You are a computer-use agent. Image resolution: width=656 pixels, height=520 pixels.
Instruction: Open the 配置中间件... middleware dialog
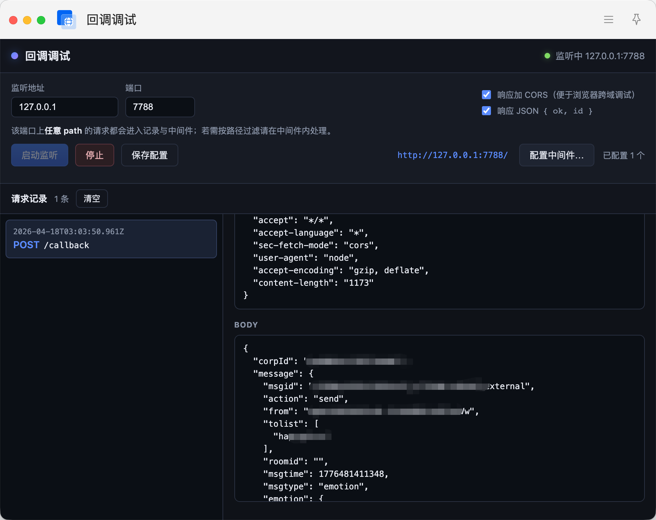(556, 155)
